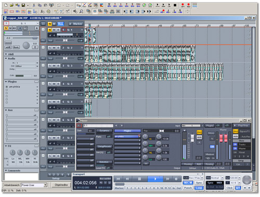Arm track 3 for recording with R
Viewport: 260px width, 197px height.
pos(58,65)
